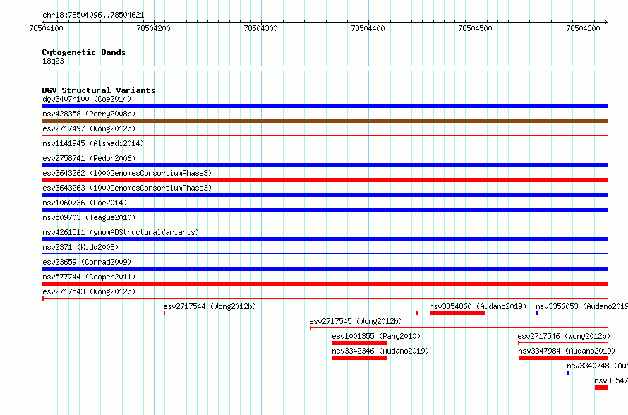Select the 18q23 cytogenetic band label

pos(53,61)
